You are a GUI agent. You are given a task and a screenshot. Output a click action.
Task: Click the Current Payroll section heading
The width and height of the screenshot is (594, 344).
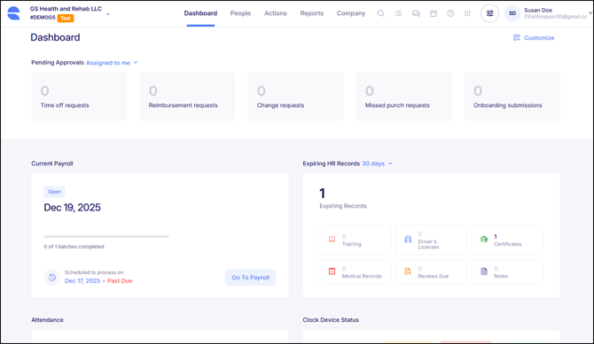pos(52,164)
